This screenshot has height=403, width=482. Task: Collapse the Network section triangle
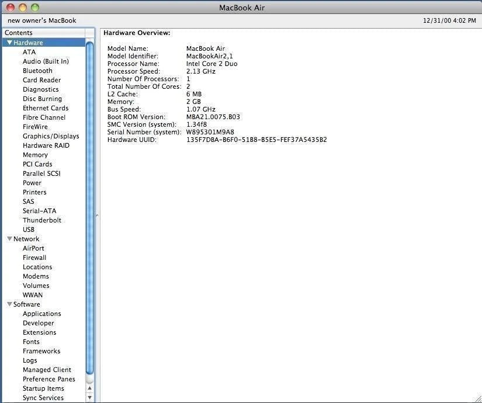coord(9,239)
